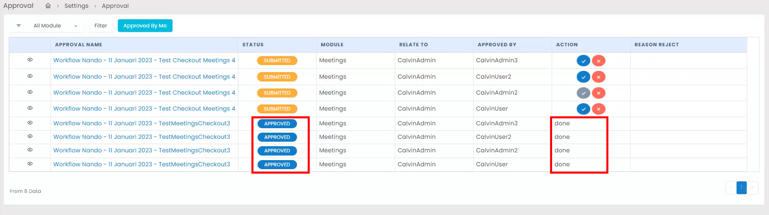The height and width of the screenshot is (215, 769).
Task: Reject the CalvinUser submitted request
Action: point(599,109)
